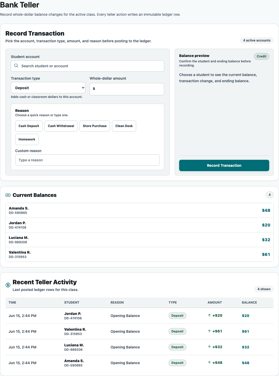The image size is (279, 376).
Task: Click account number DD-474108 in Current Balances
Action: coord(18,228)
